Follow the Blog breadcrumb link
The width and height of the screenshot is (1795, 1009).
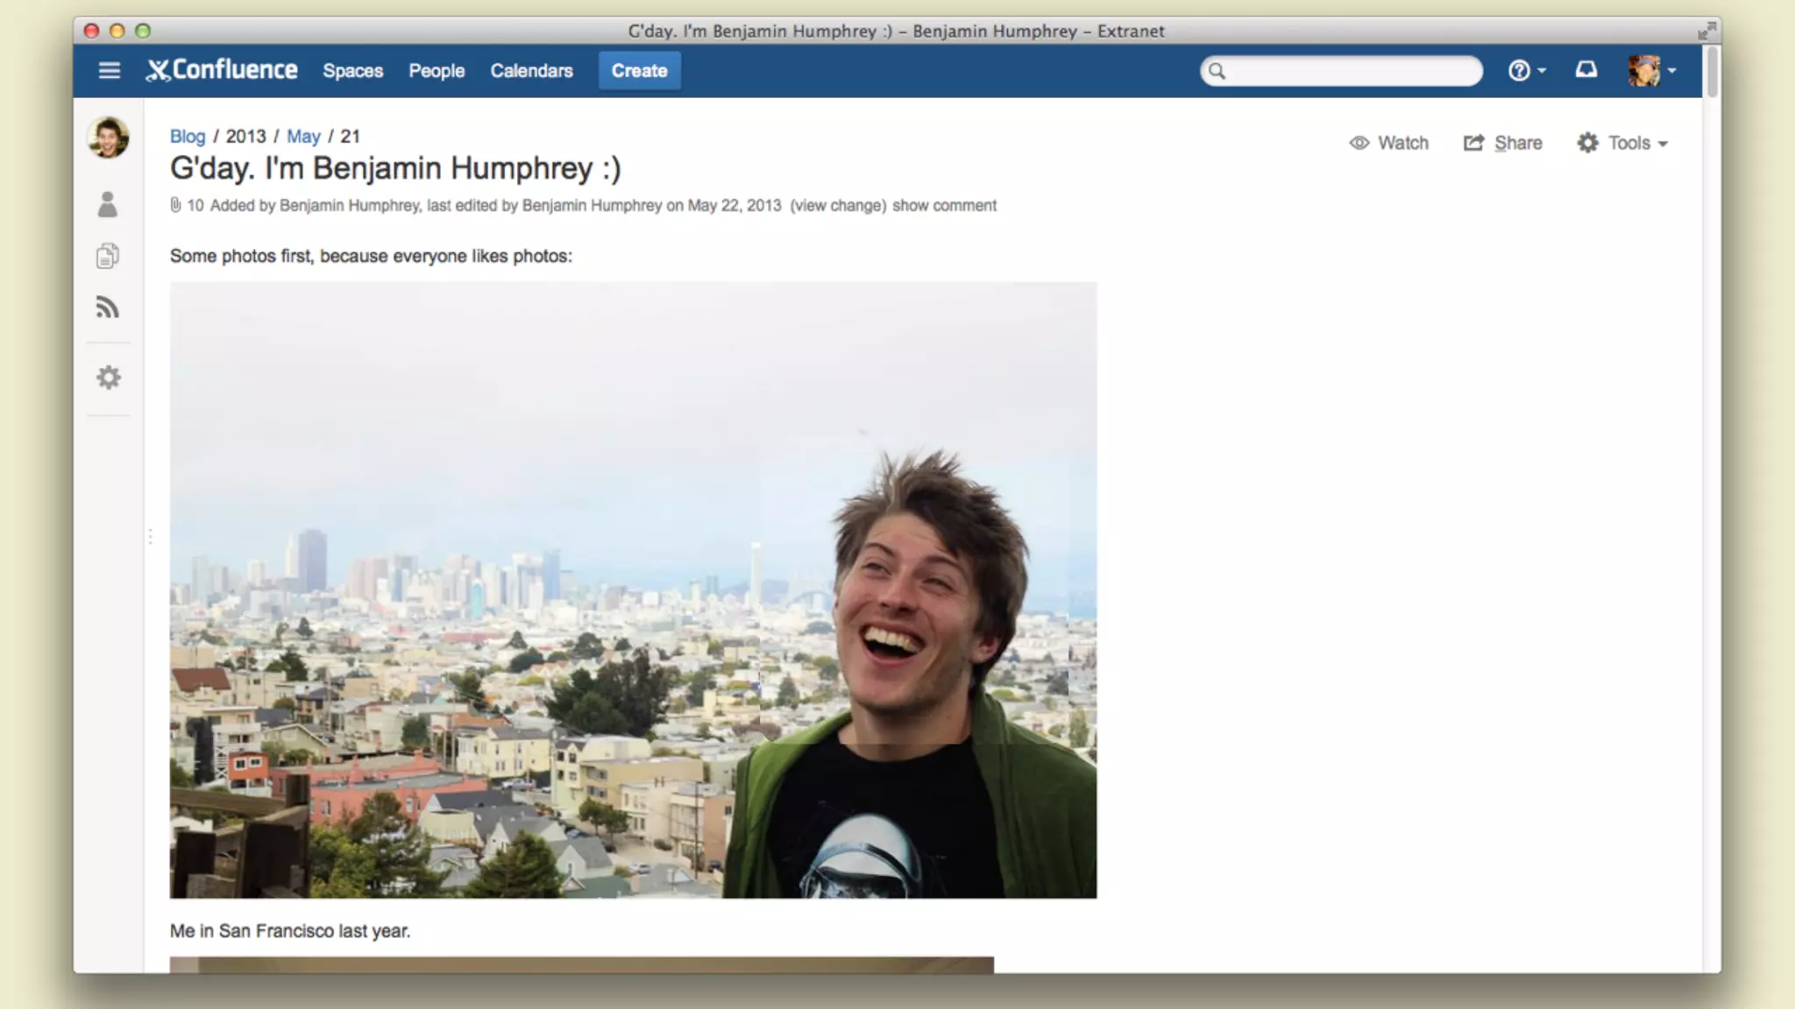tap(187, 136)
